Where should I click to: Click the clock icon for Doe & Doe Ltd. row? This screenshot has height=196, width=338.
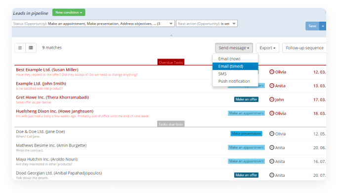(272, 133)
